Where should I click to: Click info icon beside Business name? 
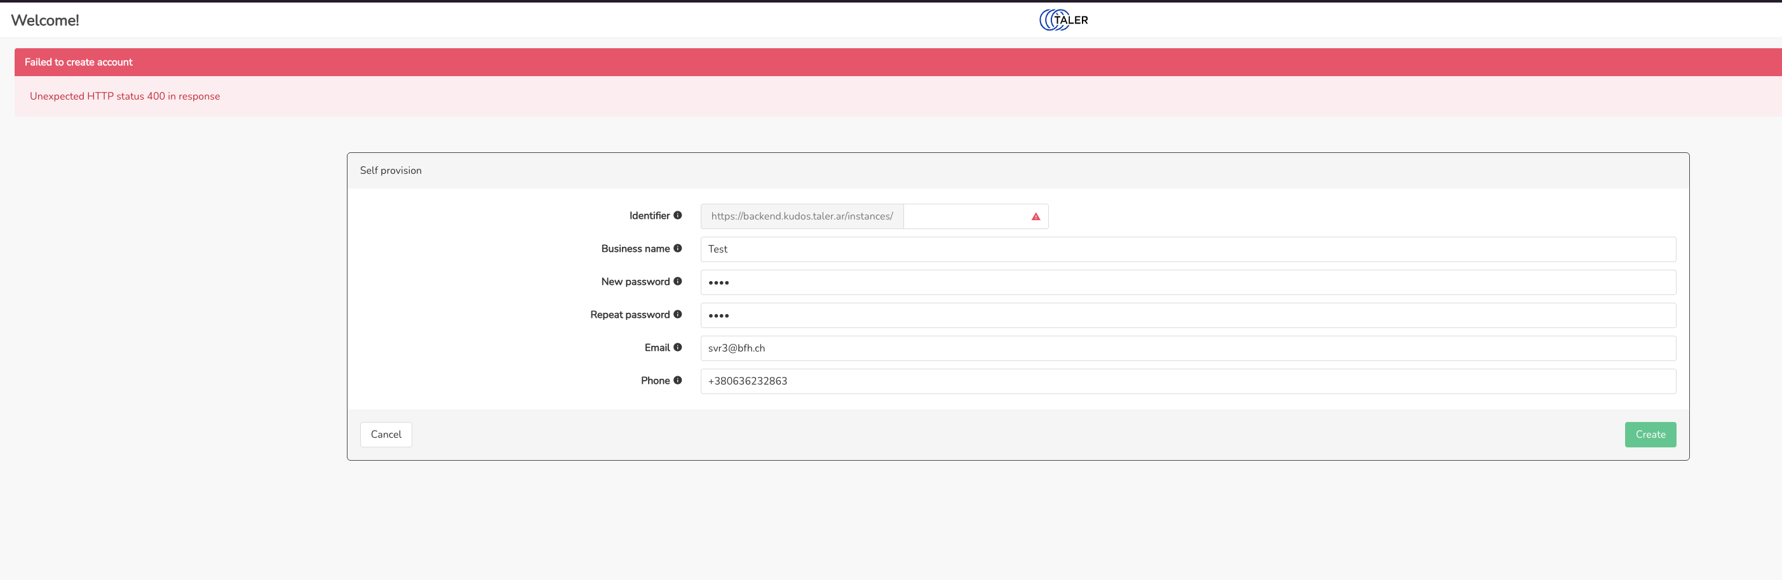click(678, 248)
